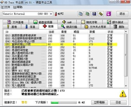The height and width of the screenshot is (107, 131).
Task: Switch to the 信息 tab
Action: (x=30, y=27)
